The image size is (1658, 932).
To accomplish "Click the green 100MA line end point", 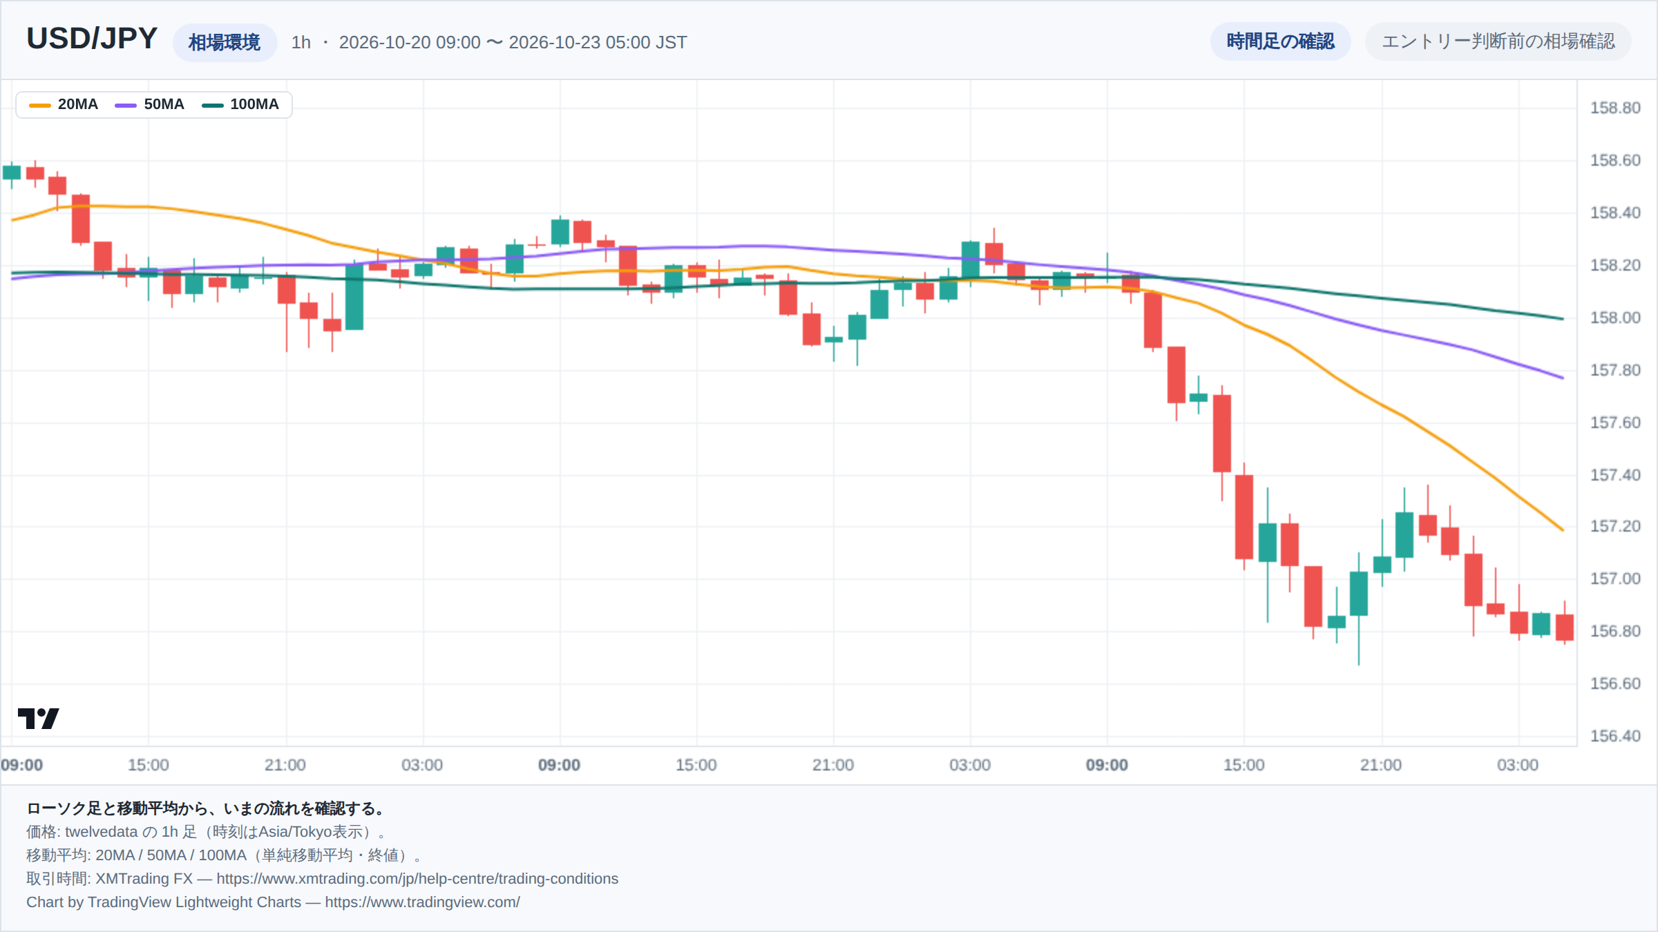I will 1562,319.
